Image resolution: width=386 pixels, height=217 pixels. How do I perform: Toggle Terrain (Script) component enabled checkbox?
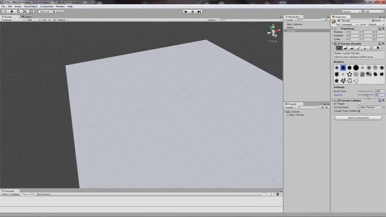(339, 43)
